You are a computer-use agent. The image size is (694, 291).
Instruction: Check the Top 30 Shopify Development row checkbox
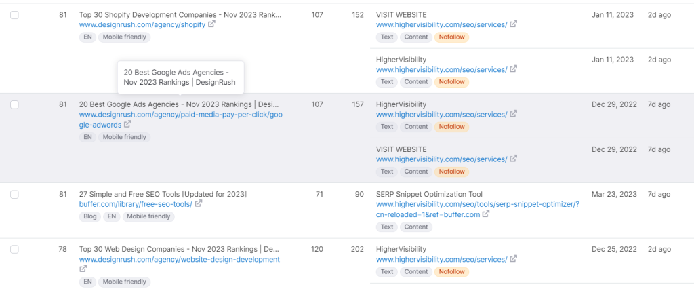click(15, 14)
